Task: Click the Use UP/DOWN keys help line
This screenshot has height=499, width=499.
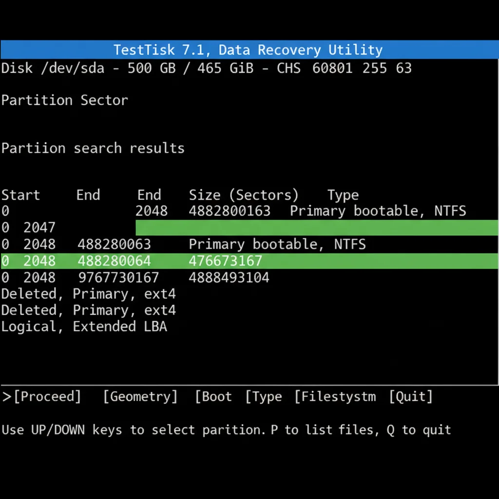Action: [x=226, y=430]
